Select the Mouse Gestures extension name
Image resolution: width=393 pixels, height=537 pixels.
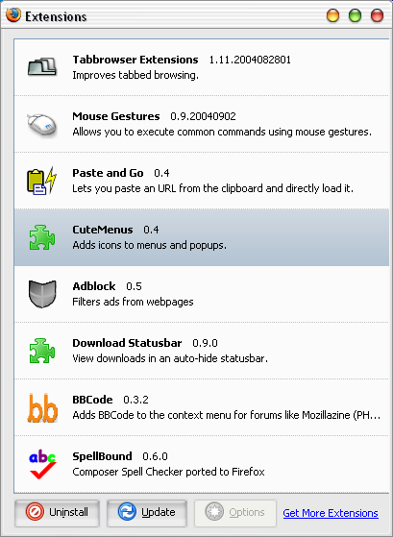point(116,116)
